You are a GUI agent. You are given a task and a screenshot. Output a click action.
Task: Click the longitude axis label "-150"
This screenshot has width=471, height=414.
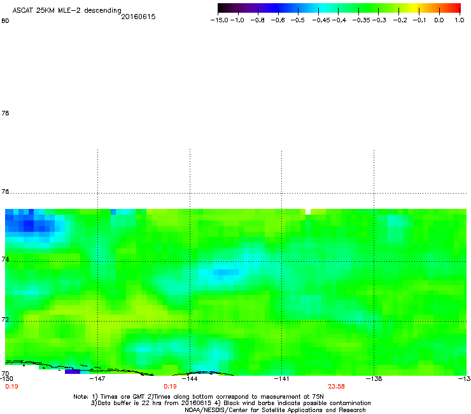pos(6,379)
